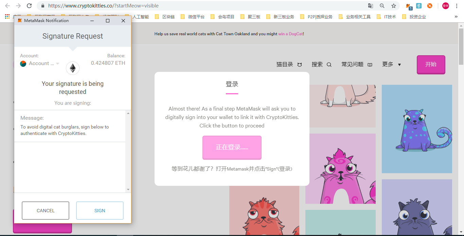
Task: Click the Google Translate icon in address bar
Action: tap(371, 6)
